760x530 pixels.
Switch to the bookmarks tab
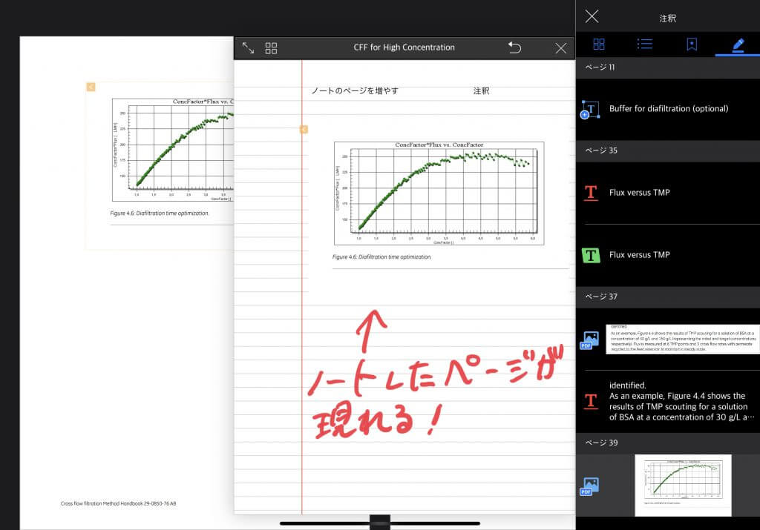[692, 44]
